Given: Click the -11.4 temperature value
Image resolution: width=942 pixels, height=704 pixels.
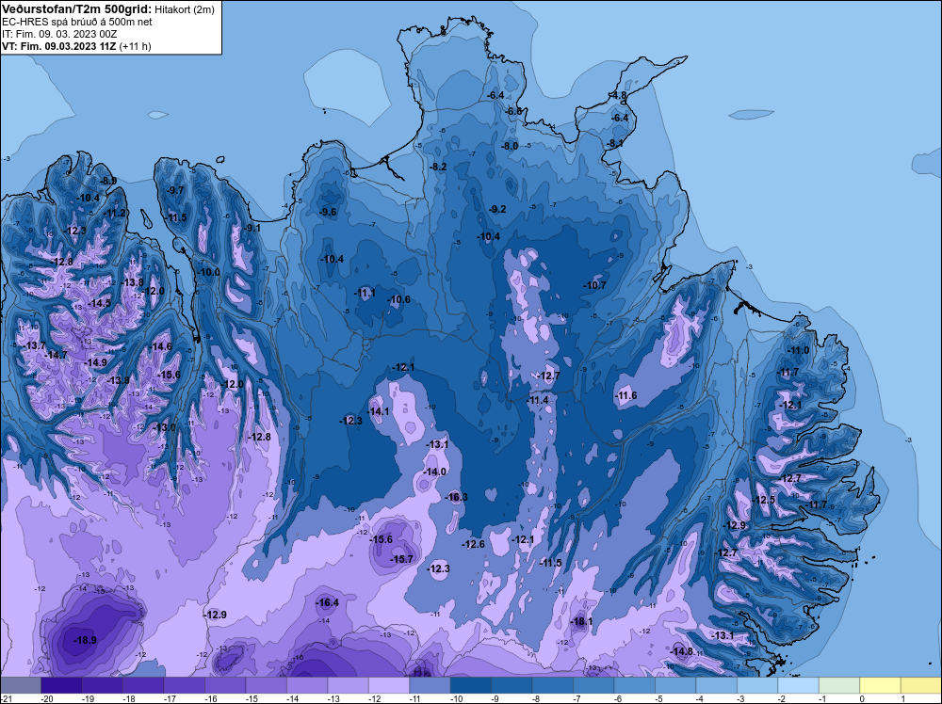Looking at the screenshot, I should (x=538, y=400).
